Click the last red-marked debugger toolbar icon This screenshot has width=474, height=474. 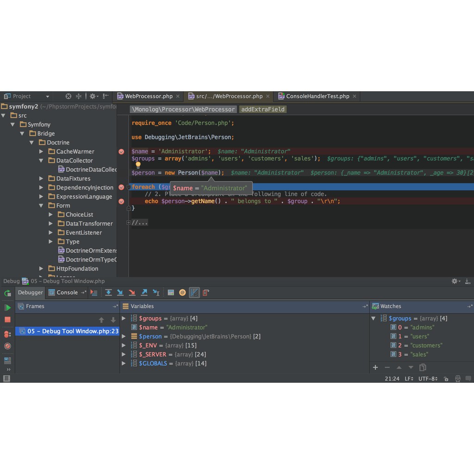point(206,293)
